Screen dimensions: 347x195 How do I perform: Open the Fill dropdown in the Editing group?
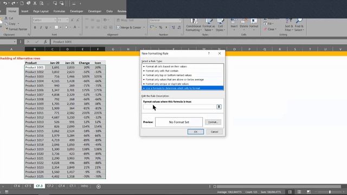(268, 24)
